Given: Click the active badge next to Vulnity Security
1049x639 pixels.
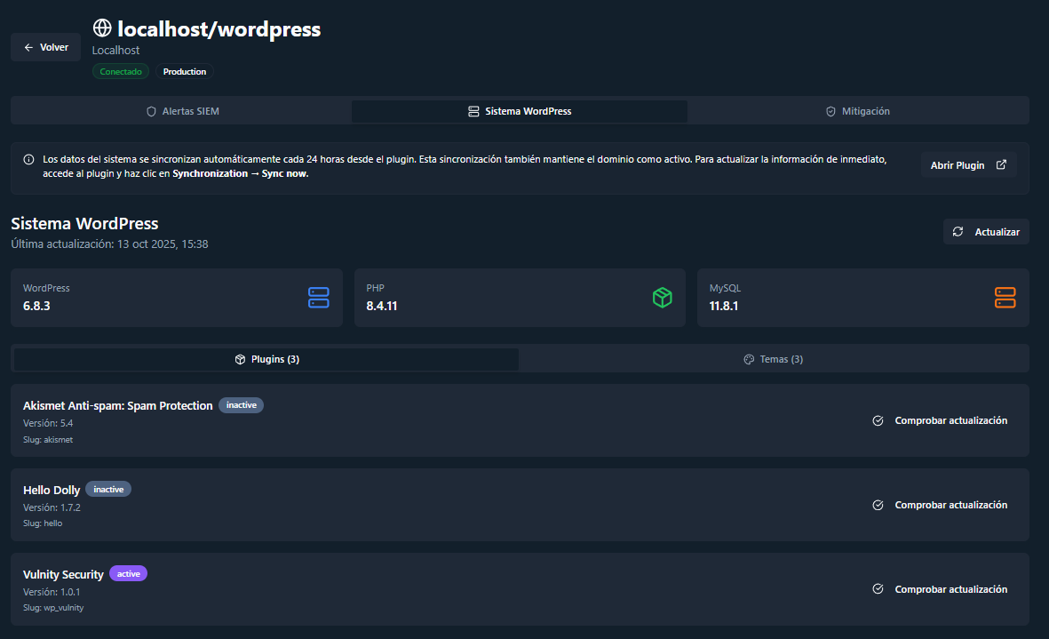Looking at the screenshot, I should [129, 573].
